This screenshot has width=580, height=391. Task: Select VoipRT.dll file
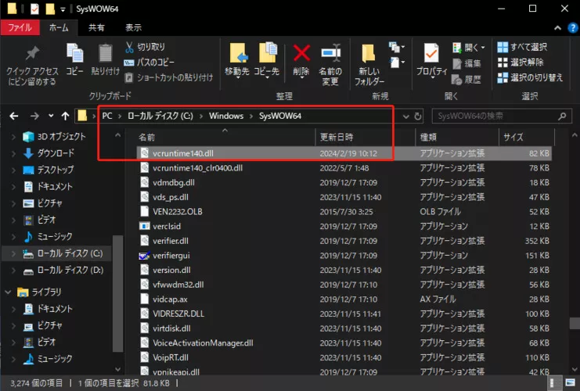(x=344, y=357)
